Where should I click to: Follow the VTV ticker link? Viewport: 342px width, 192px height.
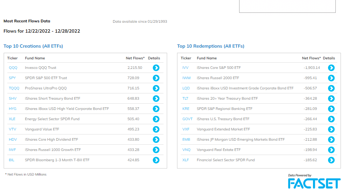(x=12, y=129)
